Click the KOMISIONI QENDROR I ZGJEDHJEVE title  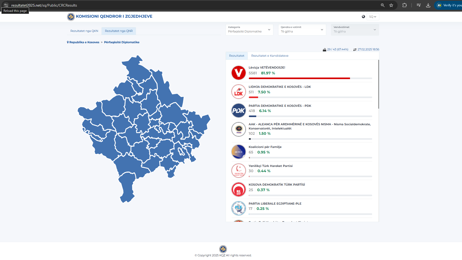coord(114,16)
